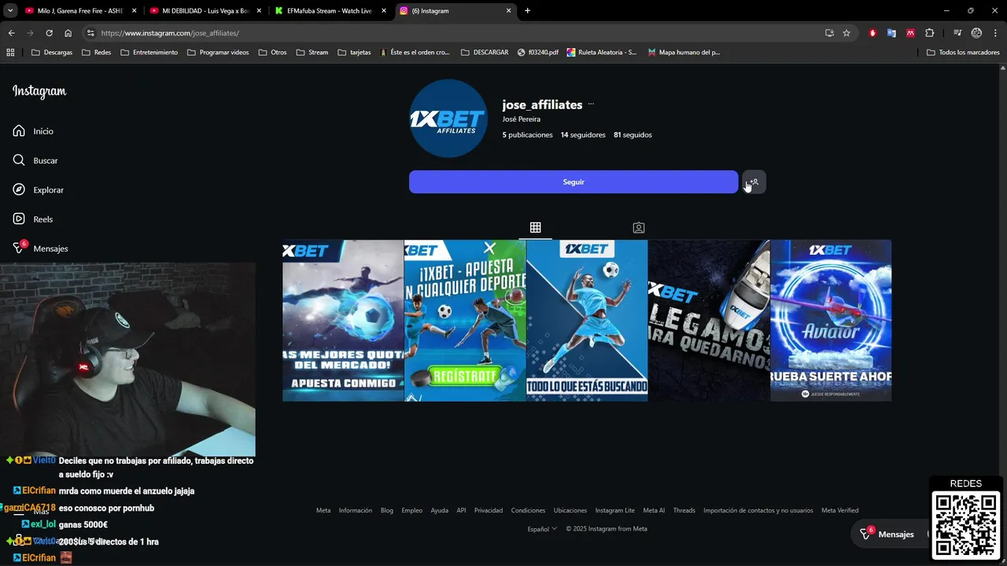
Task: Close the 'EFMafuba Stream' tab
Action: coord(384,11)
